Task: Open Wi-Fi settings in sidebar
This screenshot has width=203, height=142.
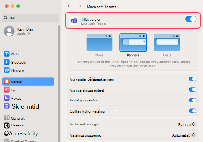Action: pos(15,54)
